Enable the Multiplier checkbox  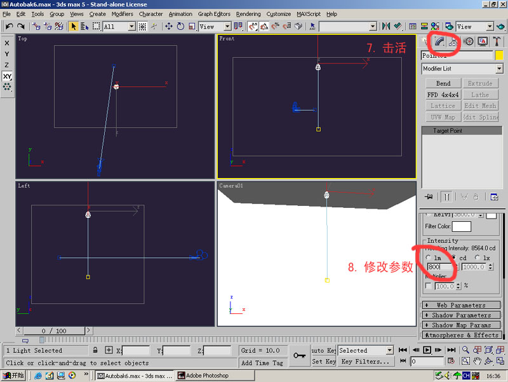click(428, 286)
